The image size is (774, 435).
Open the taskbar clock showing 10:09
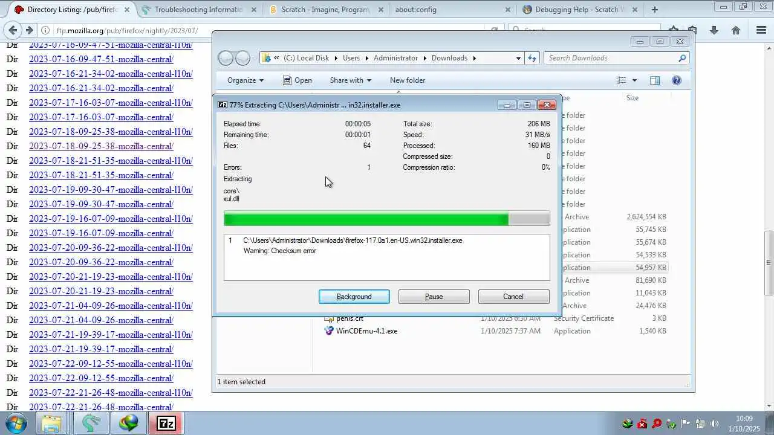[744, 424]
